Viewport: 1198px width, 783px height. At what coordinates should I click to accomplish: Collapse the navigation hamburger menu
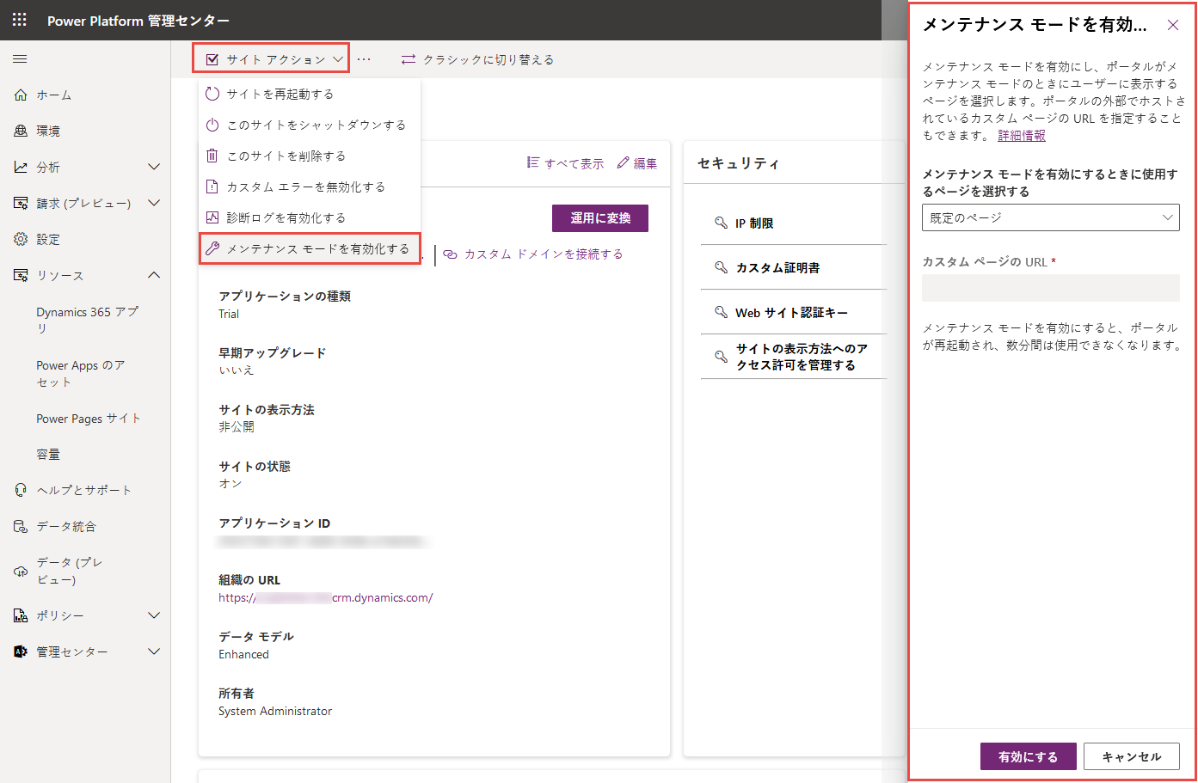click(20, 59)
